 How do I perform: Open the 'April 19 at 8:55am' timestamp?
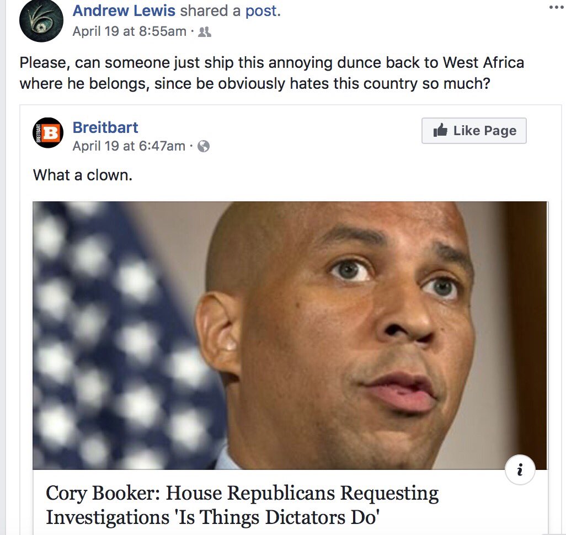coord(129,31)
